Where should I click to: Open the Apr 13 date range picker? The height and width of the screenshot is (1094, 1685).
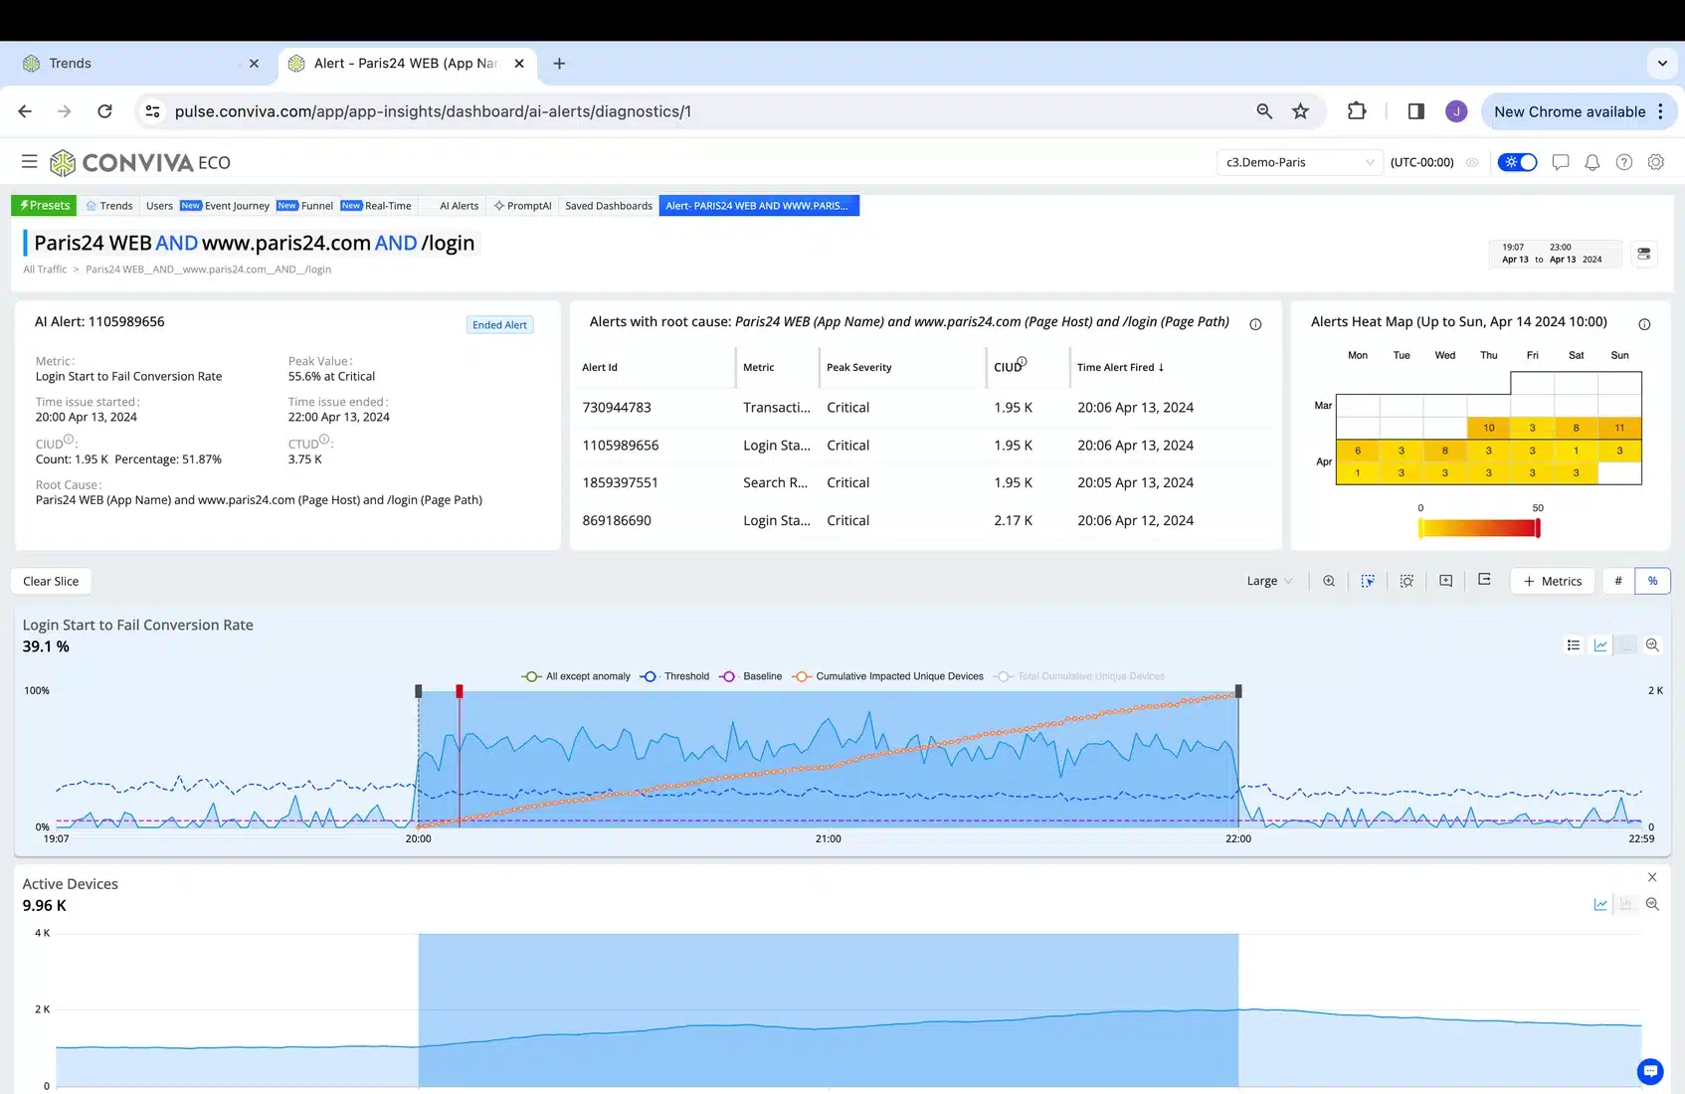1553,254
